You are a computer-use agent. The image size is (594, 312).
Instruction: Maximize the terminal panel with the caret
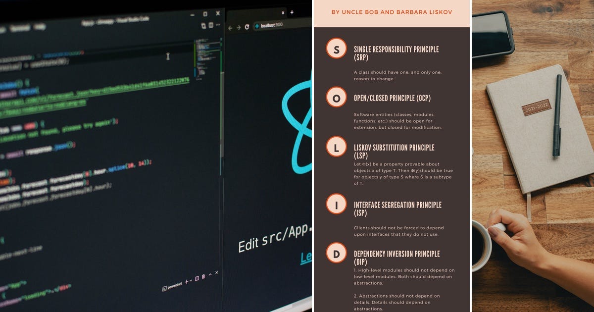210,274
